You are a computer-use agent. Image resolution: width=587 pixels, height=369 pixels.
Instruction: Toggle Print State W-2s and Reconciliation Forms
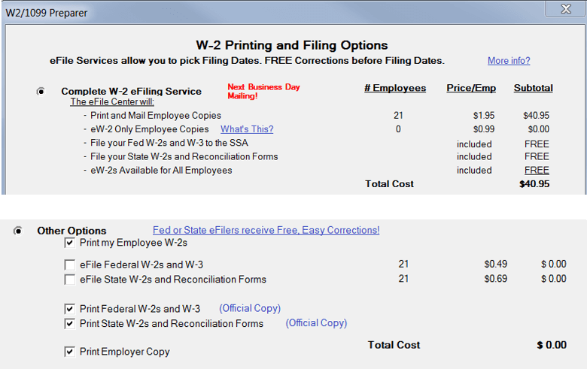(x=70, y=324)
